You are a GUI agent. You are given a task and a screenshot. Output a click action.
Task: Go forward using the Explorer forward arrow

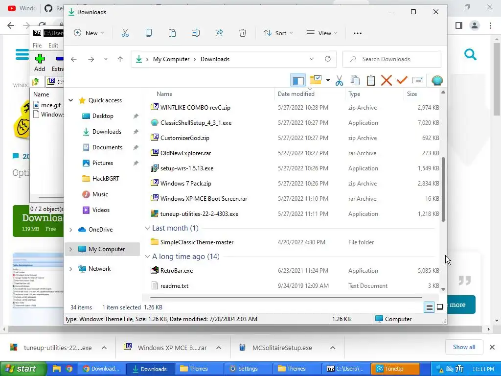(91, 59)
